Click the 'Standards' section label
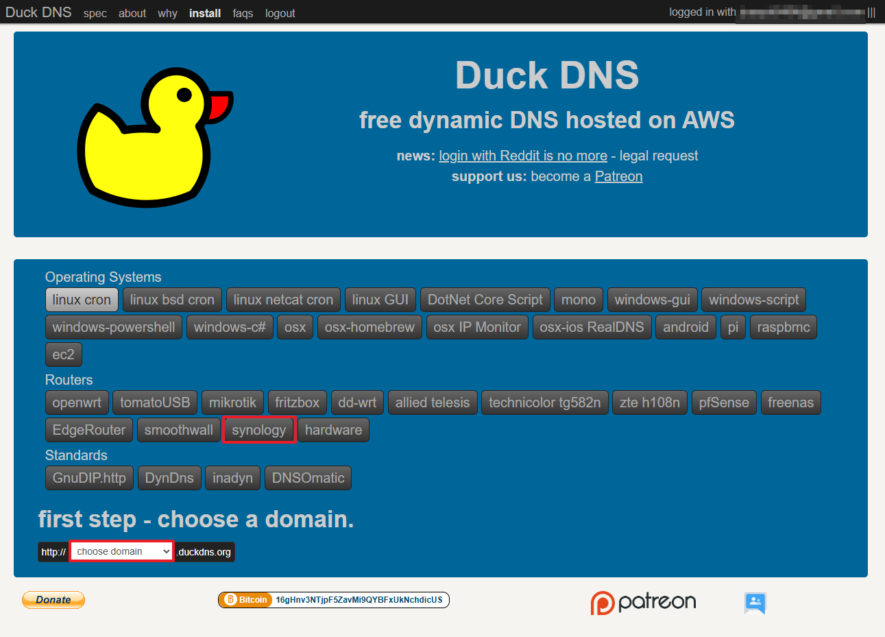 (x=76, y=455)
